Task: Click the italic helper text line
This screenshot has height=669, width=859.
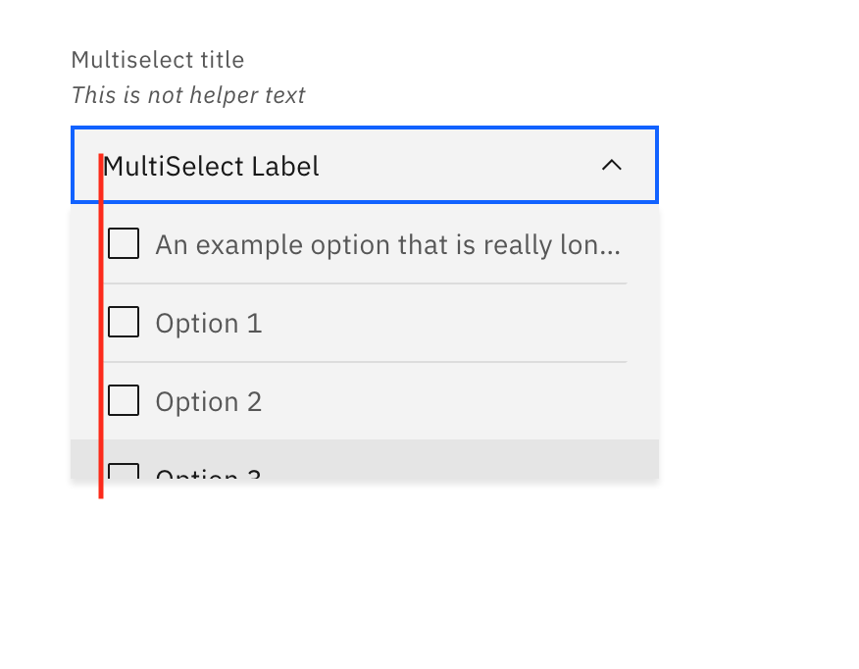Action: point(187,95)
